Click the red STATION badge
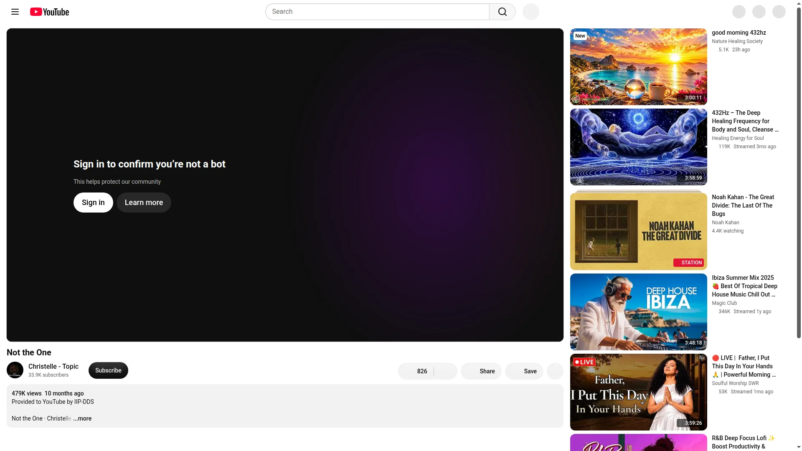The width and height of the screenshot is (802, 451). coord(688,263)
